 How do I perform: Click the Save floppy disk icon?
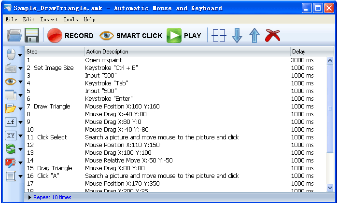[x=32, y=36]
